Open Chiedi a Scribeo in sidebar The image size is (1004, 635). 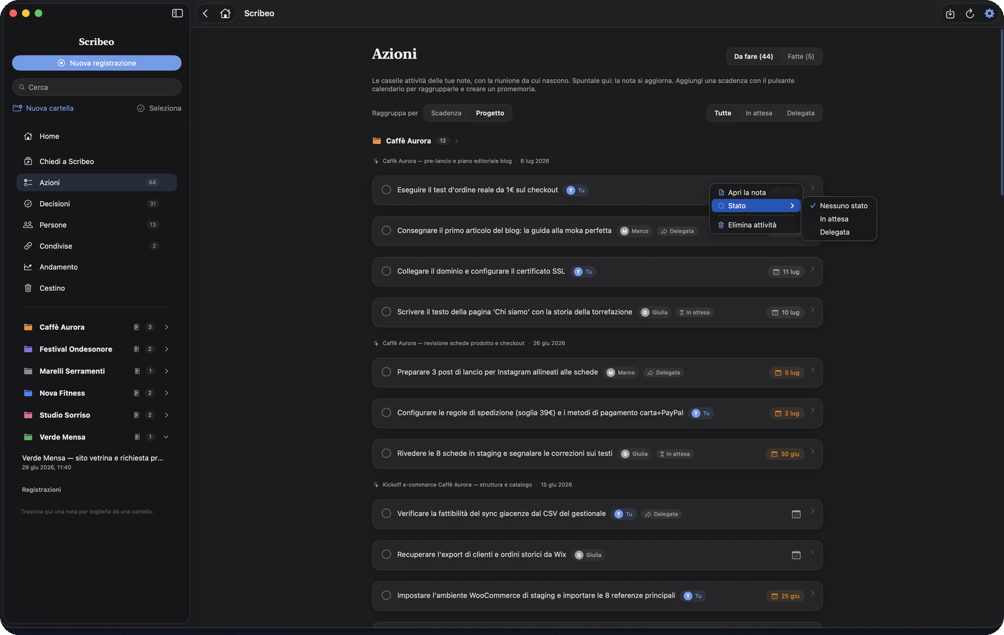(96, 161)
